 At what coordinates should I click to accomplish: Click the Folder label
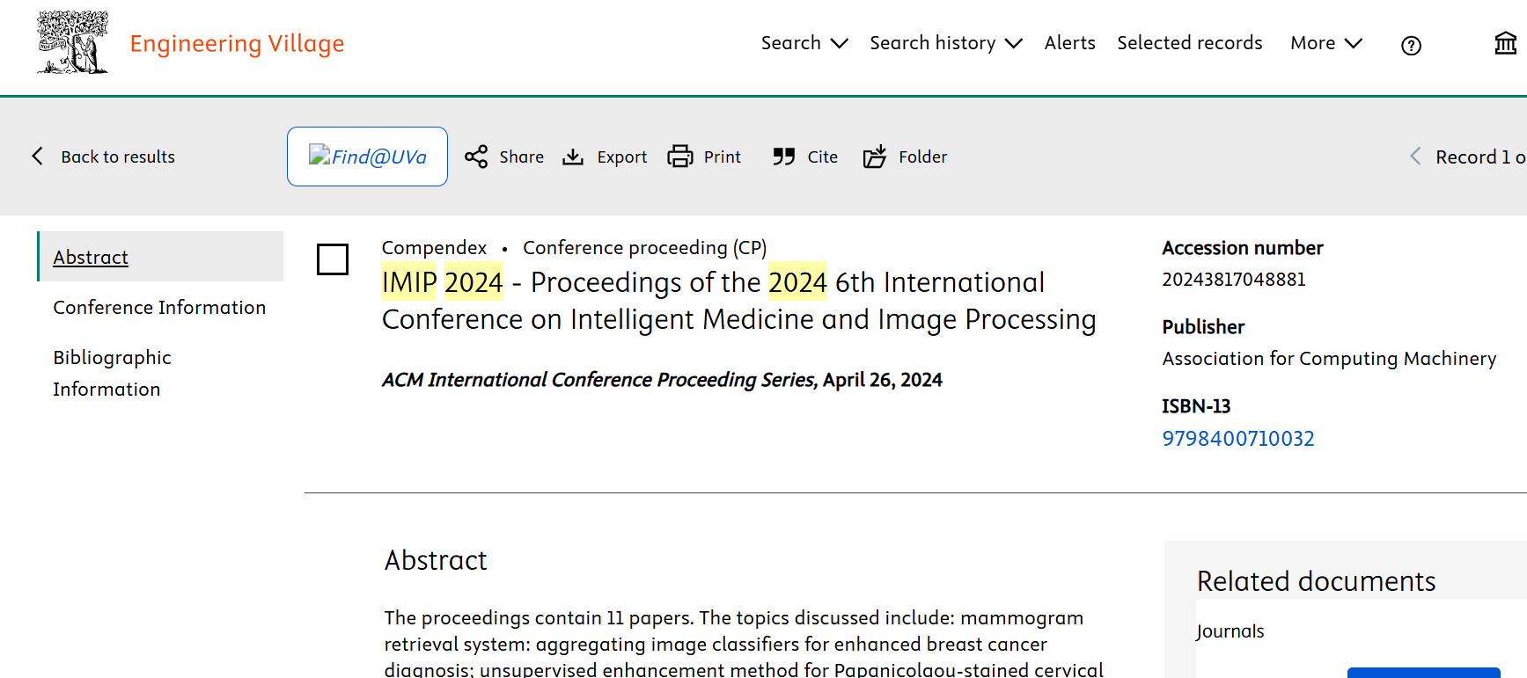tap(923, 157)
